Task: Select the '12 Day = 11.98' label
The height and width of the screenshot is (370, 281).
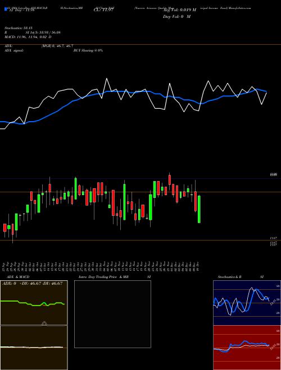Action: pyautogui.click(x=21, y=10)
